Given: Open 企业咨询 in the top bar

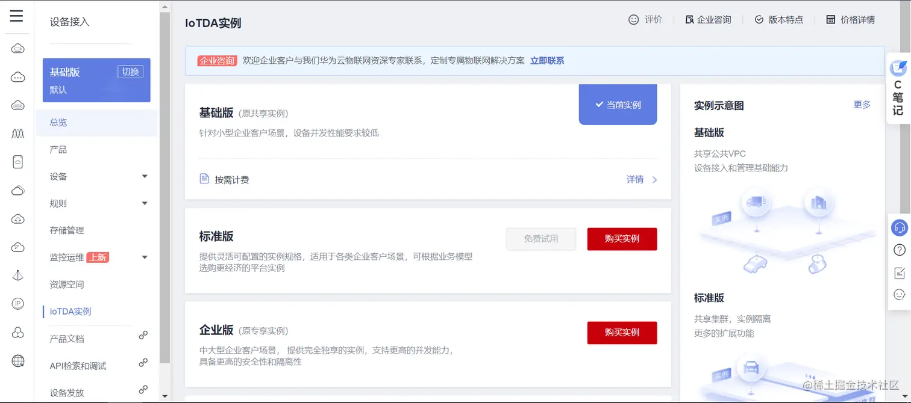Looking at the screenshot, I should click(x=709, y=20).
